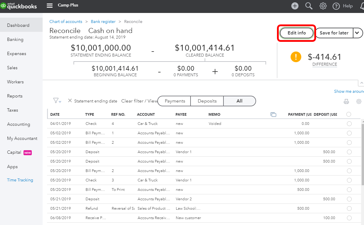Click the copy icon in table header

click(273, 115)
